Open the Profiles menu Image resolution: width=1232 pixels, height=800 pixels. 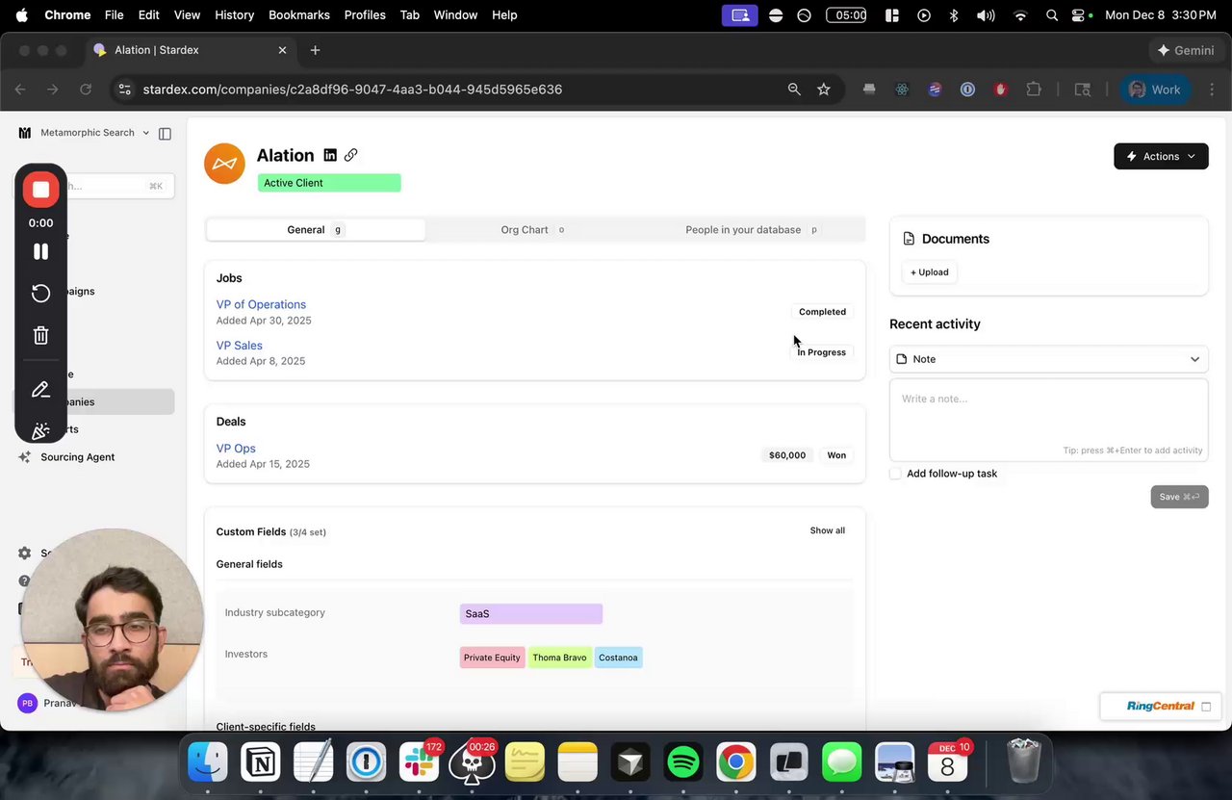pyautogui.click(x=365, y=15)
